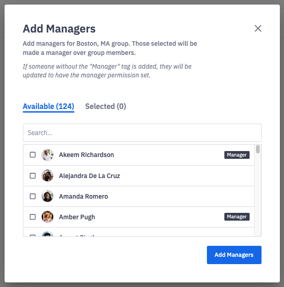Click the name Amber Pugh
284x287 pixels.
(77, 217)
